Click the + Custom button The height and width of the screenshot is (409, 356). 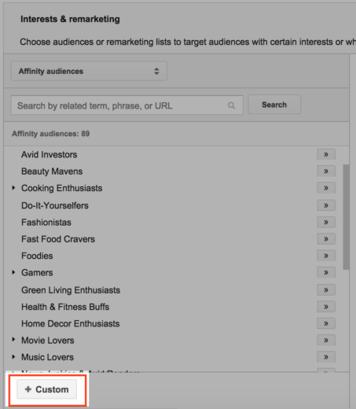coord(47,389)
